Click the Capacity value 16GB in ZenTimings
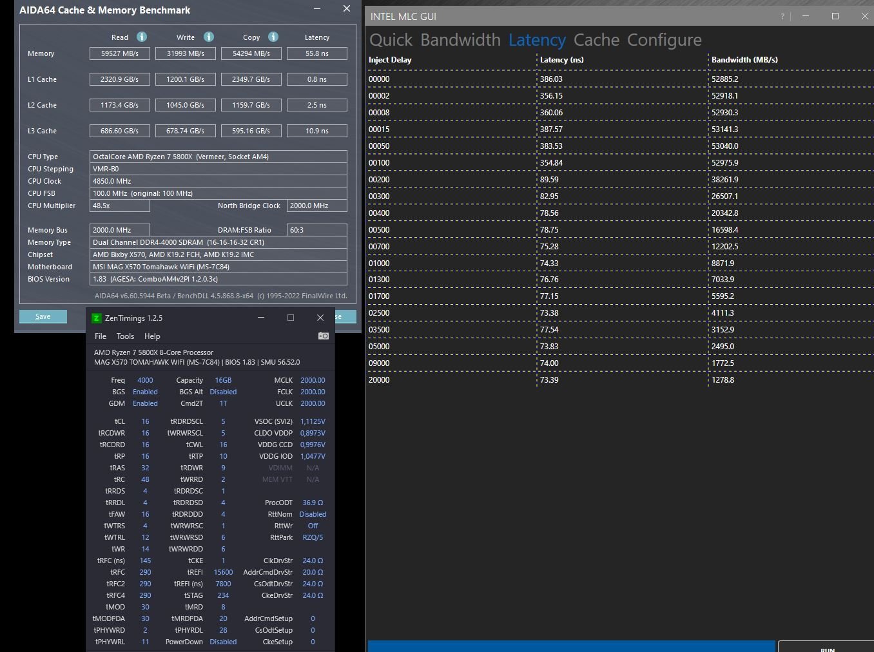The width and height of the screenshot is (874, 652). pyautogui.click(x=223, y=380)
